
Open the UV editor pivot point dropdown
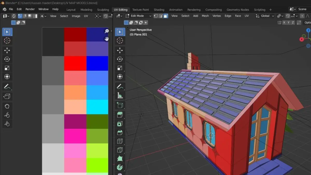coord(98,16)
